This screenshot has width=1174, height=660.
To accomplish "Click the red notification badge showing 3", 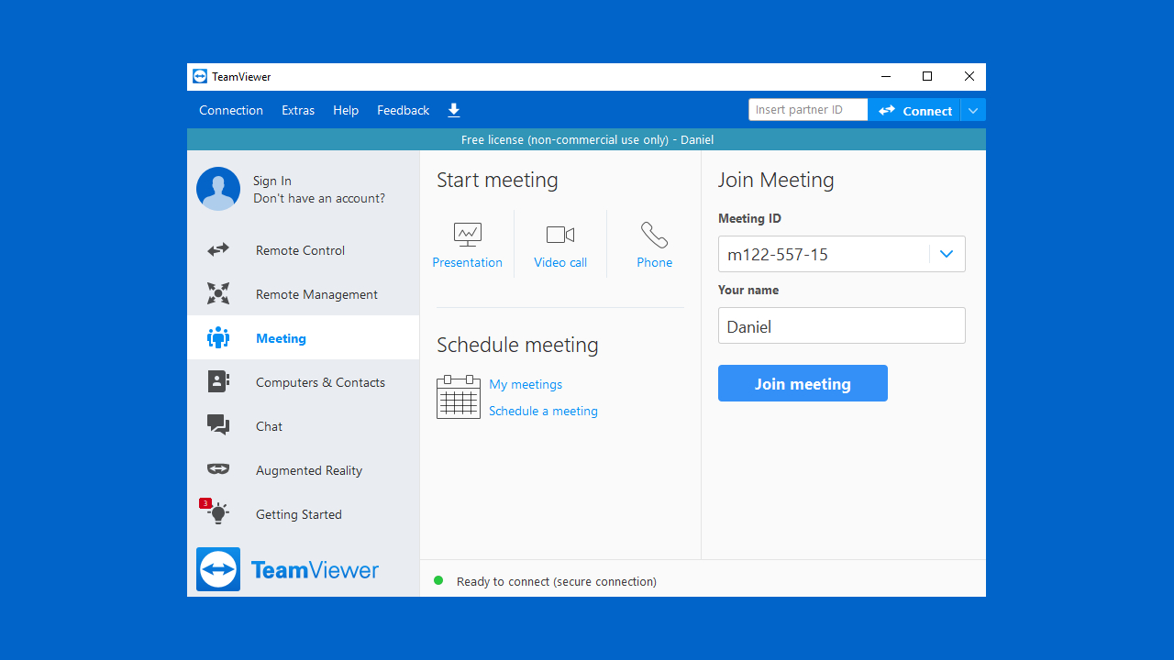I will (205, 503).
